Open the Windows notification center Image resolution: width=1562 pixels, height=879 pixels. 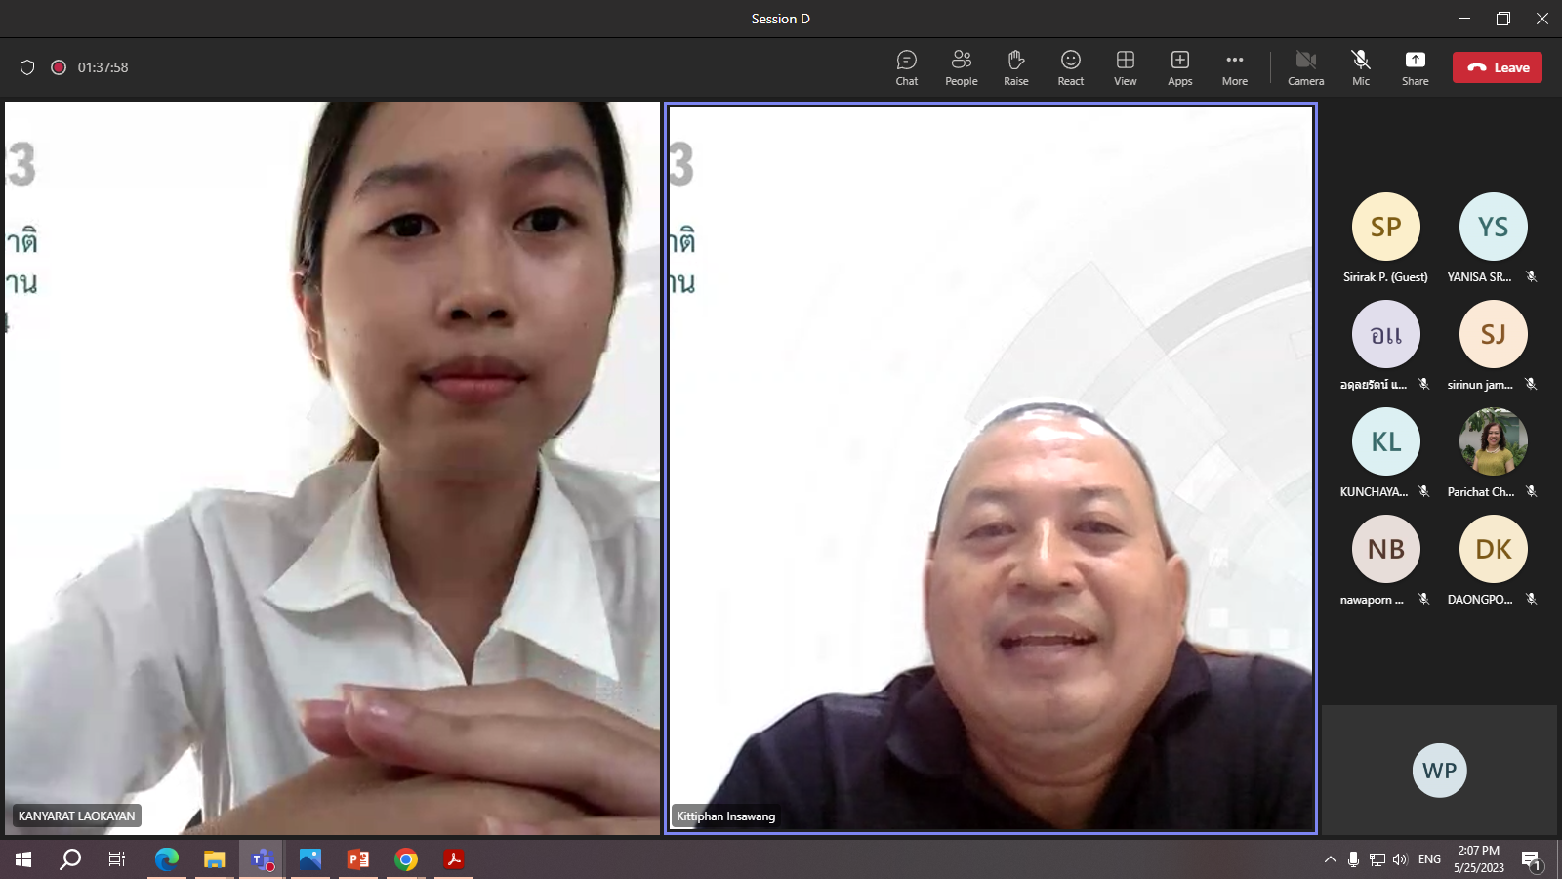pos(1531,859)
